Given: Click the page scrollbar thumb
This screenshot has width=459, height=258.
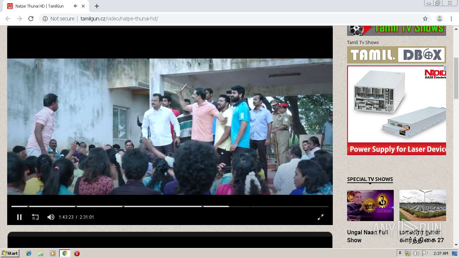Looking at the screenshot, I should (x=456, y=78).
